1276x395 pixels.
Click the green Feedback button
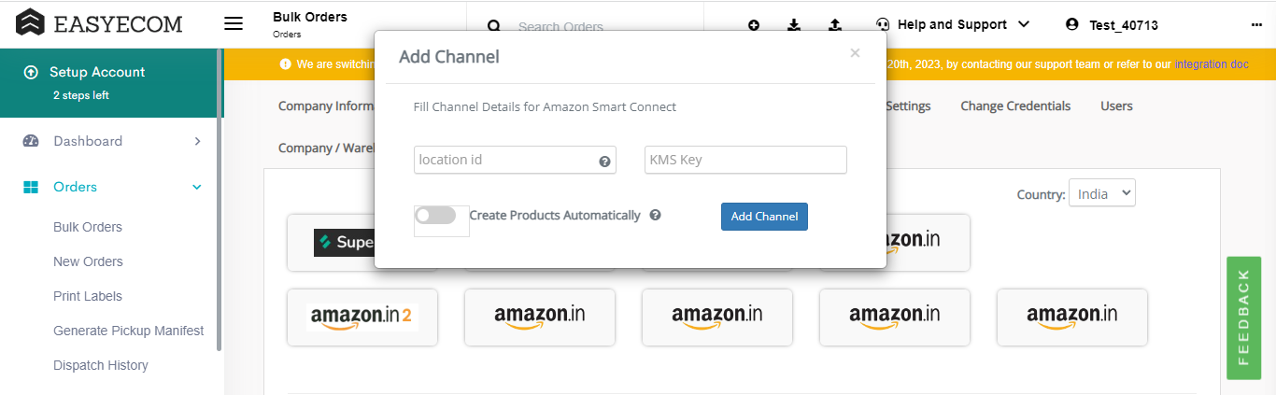[x=1243, y=317]
